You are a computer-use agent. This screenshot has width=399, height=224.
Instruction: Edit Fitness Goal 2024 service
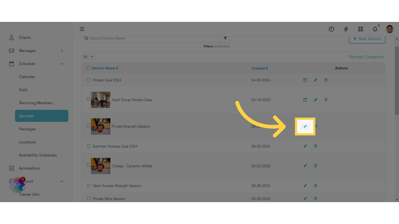(x=315, y=80)
